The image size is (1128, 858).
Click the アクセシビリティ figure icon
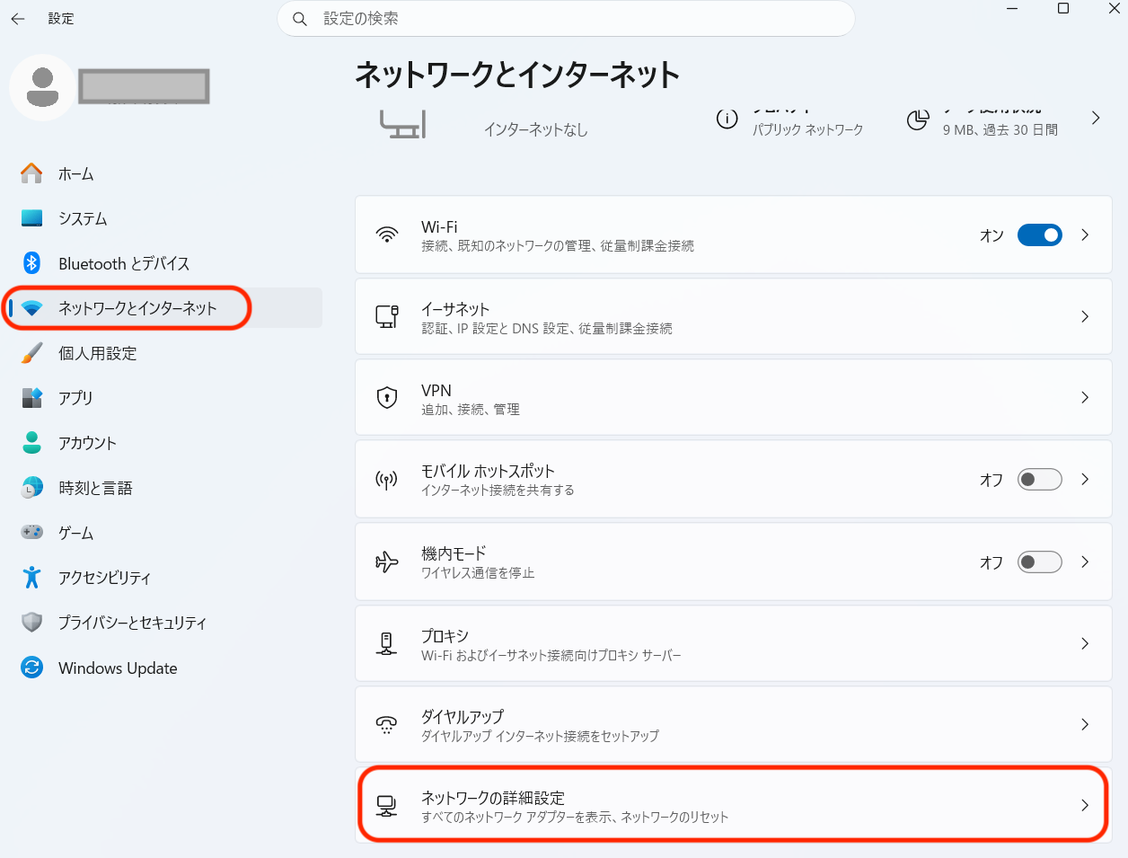pos(31,578)
